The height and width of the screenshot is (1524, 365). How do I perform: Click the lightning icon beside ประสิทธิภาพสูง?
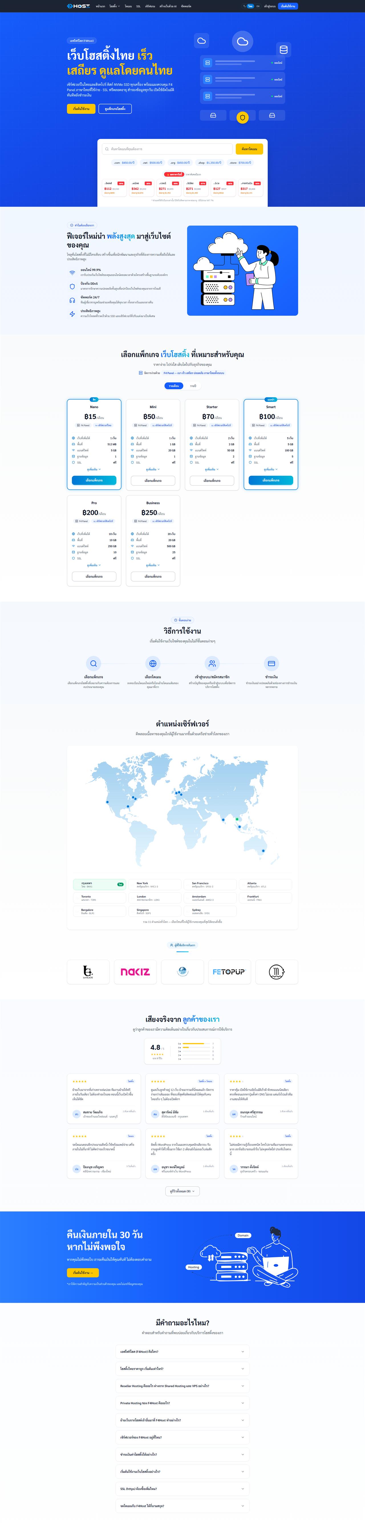coord(72,314)
